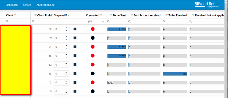Decrease Suspend For value for site 16

tap(66, 57)
